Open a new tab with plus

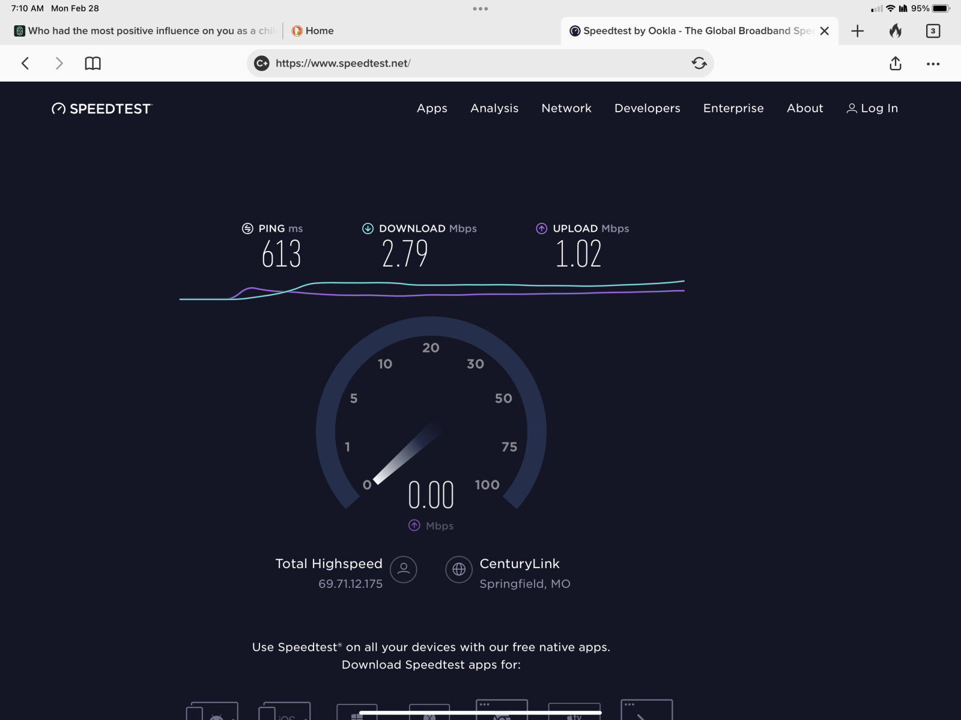click(858, 31)
